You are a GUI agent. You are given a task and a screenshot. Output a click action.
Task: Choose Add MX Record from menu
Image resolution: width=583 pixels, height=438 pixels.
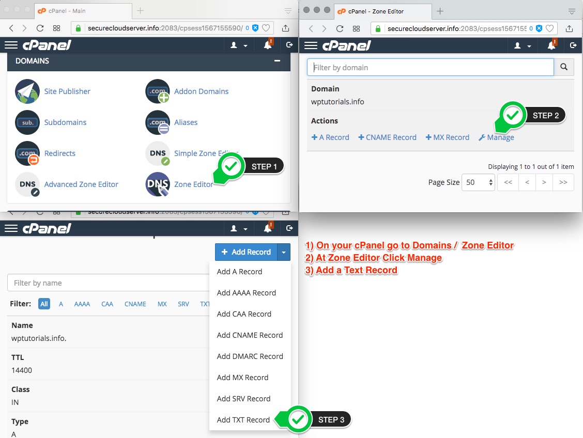[242, 378]
